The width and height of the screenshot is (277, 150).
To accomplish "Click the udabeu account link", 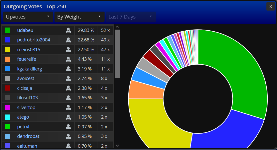I will (x=25, y=30).
